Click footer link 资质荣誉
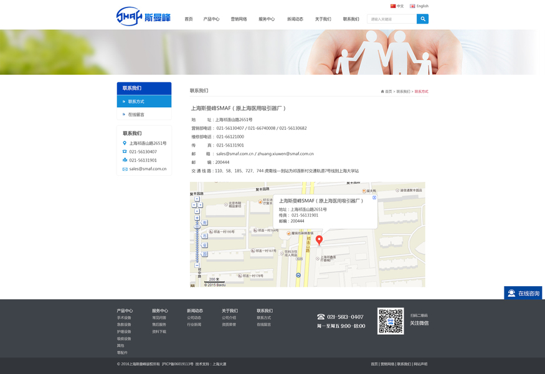This screenshot has width=545, height=374. pyautogui.click(x=229, y=325)
